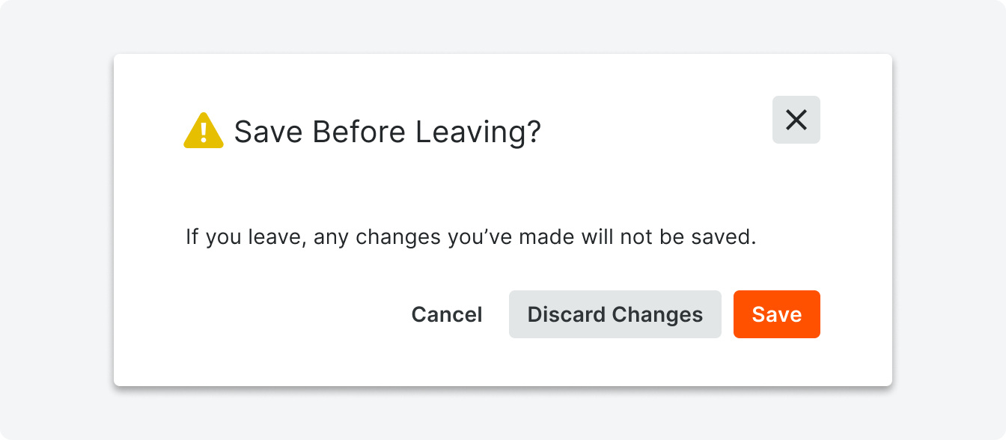The height and width of the screenshot is (440, 1006).
Task: Click the yellow warning triangle icon
Action: coord(204,131)
